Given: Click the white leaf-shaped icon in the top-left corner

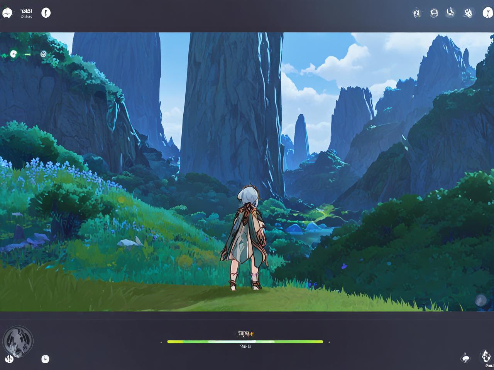Looking at the screenshot, I should pos(7,13).
